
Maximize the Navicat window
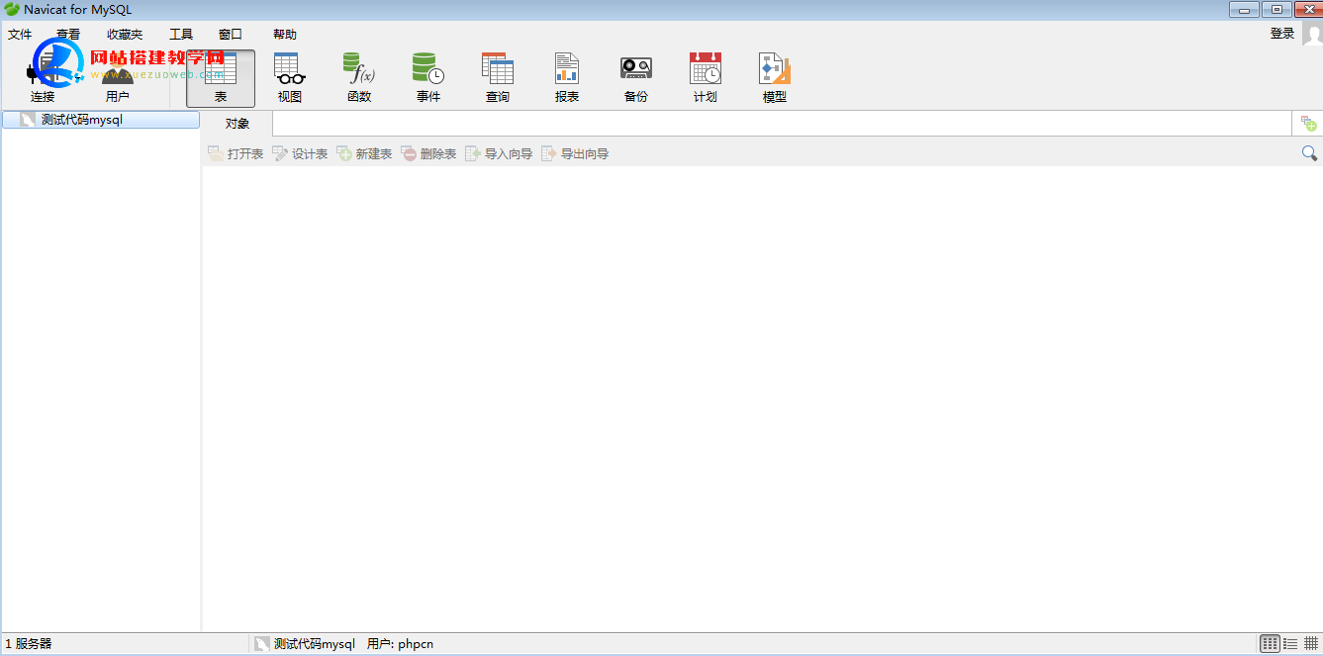[x=1276, y=9]
